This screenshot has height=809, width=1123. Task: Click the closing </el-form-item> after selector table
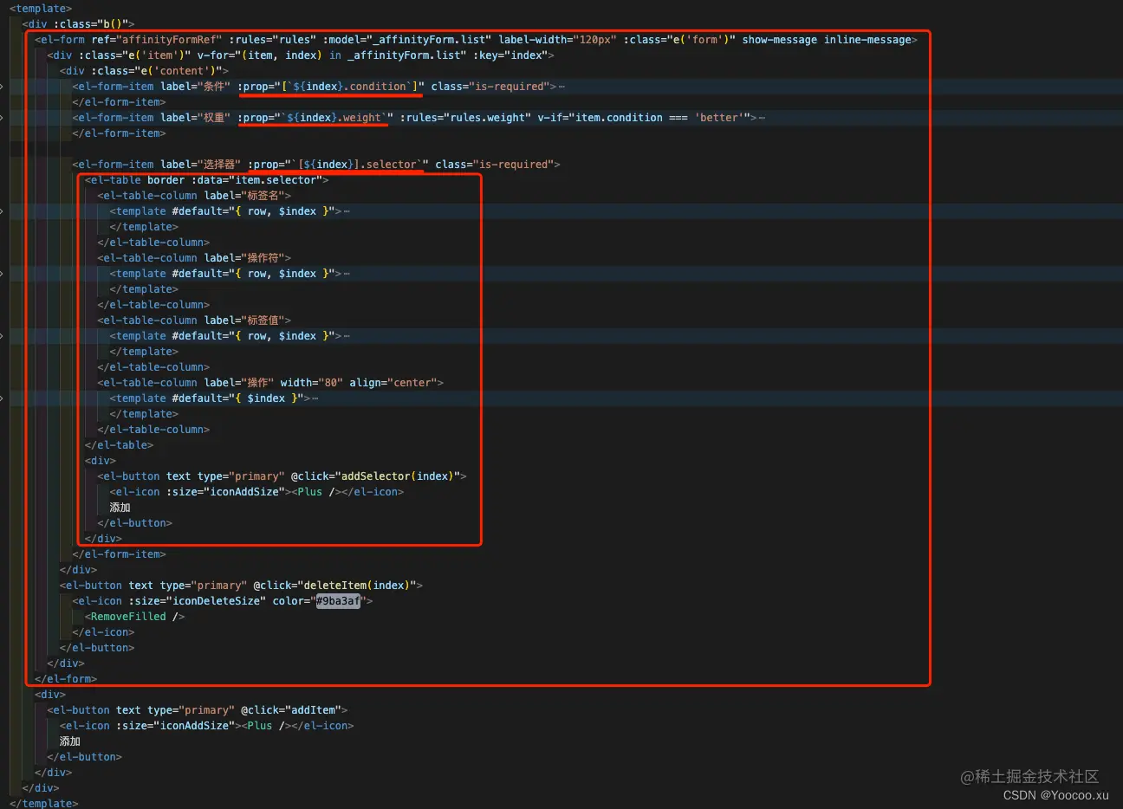119,554
